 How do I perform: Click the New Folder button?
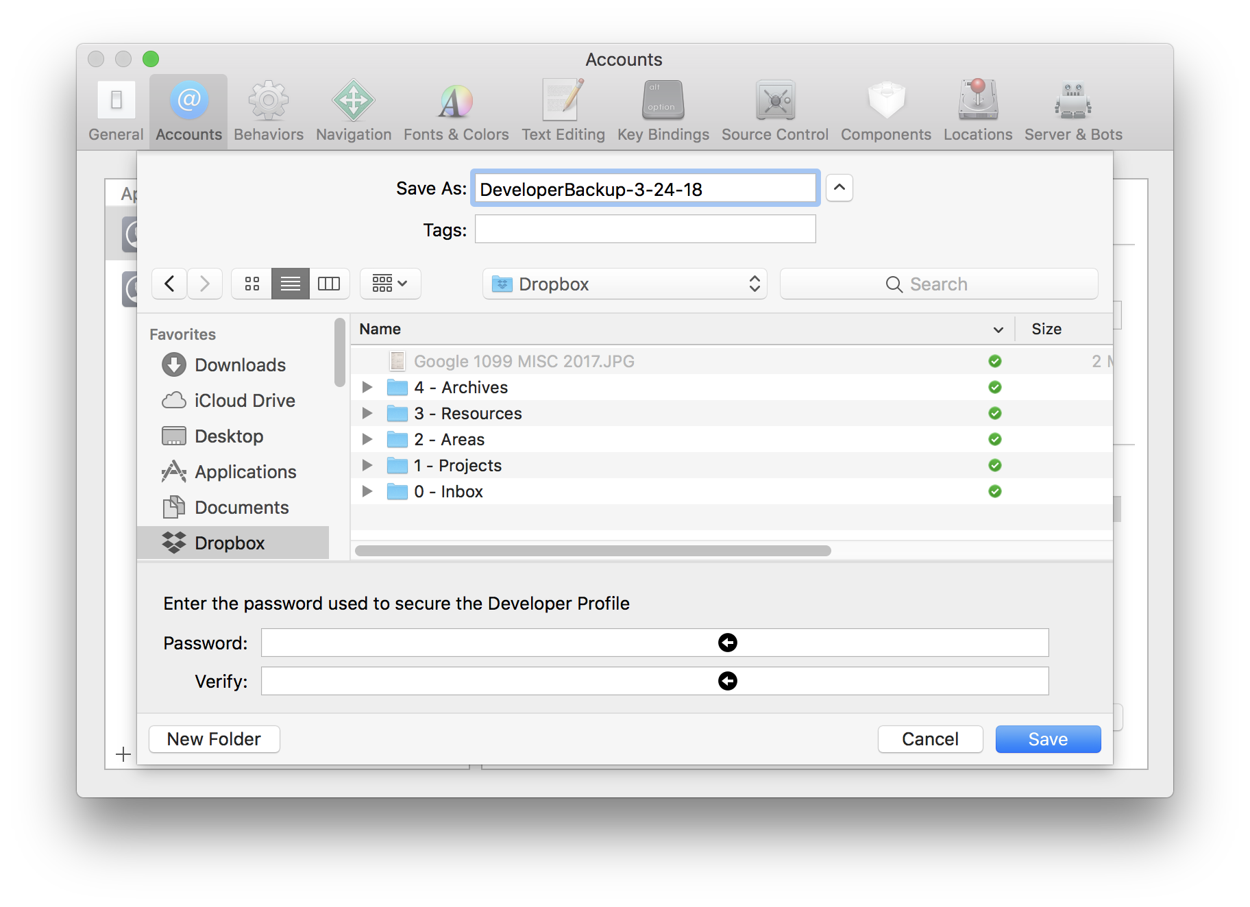click(214, 738)
